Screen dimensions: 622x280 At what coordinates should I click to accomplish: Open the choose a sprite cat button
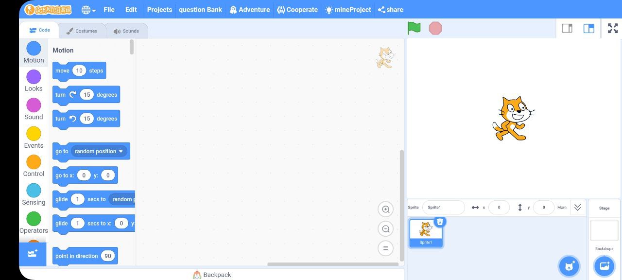click(x=569, y=266)
